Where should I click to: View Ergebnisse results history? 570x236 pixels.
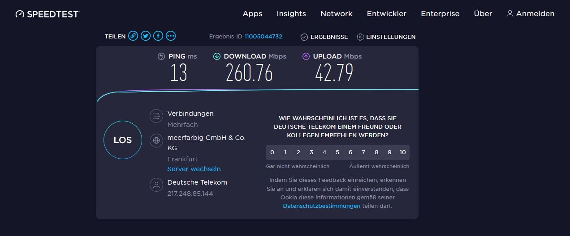[324, 37]
